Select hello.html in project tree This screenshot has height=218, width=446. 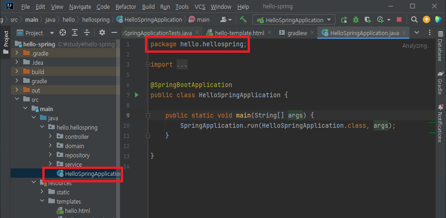pos(73,211)
